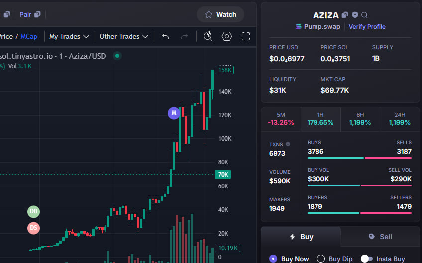Click the shield security icon beside AZIZA

point(355,15)
